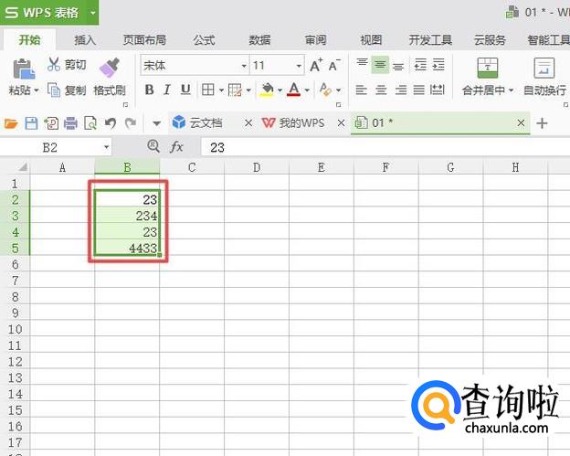Click the Save floppy disk icon
570x456 pixels.
point(31,123)
